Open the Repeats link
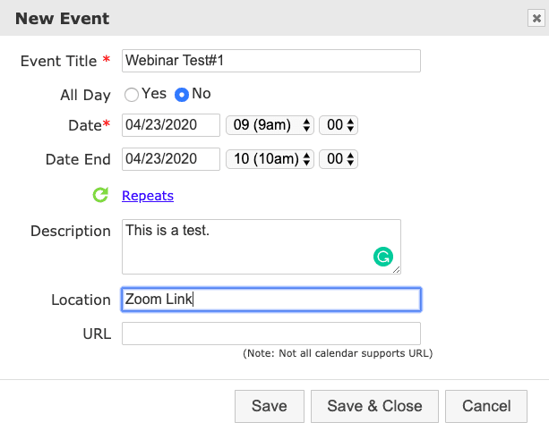Screen dimensions: 549x431 [x=148, y=196]
